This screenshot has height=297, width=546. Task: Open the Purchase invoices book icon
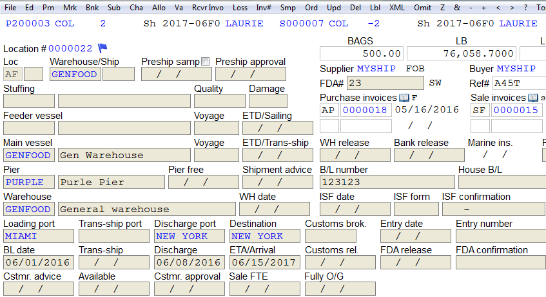404,98
